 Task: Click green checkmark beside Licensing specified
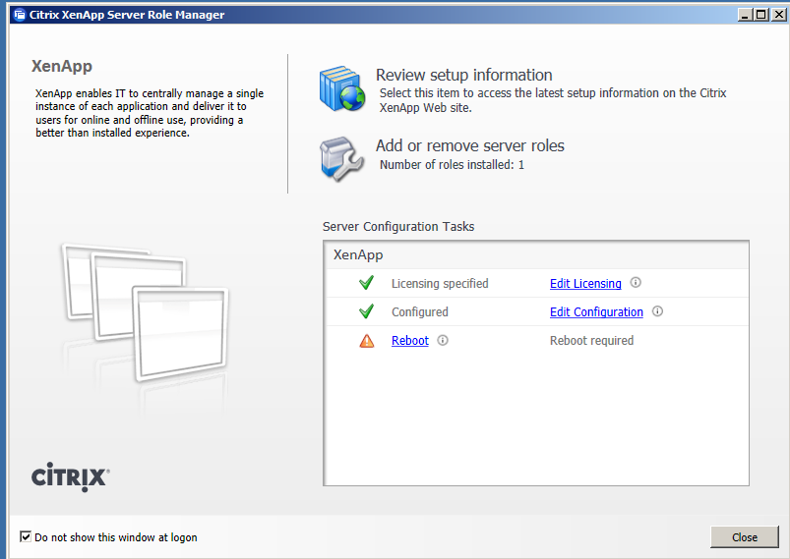366,282
